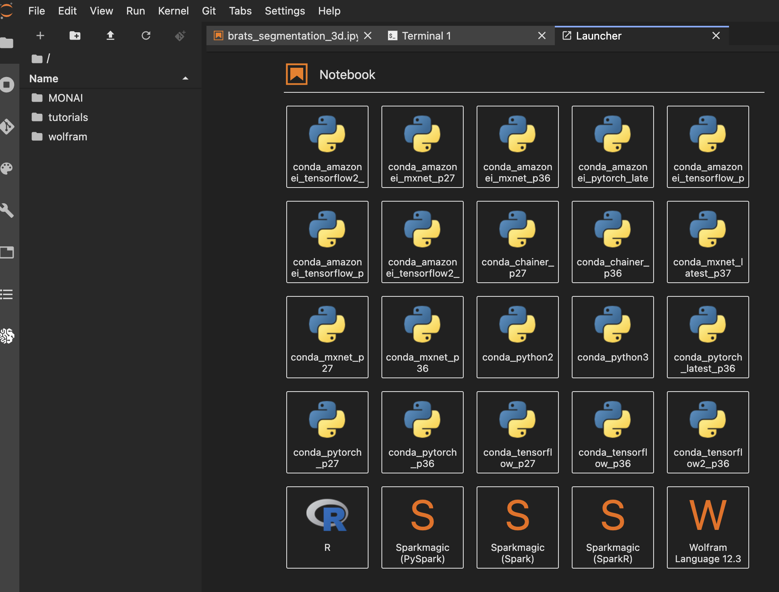This screenshot has width=779, height=592.
Task: Open the Tabs sidebar panel
Action: click(7, 252)
